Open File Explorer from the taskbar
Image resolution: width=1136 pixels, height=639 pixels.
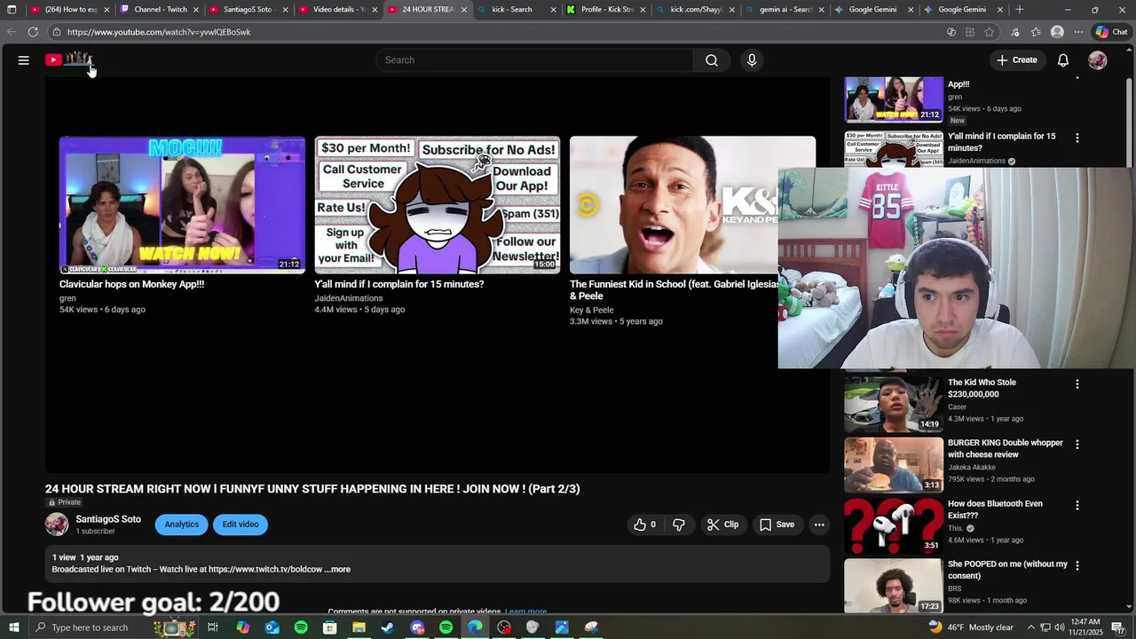[359, 627]
